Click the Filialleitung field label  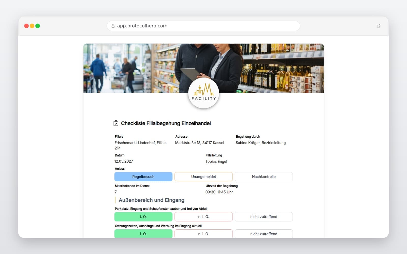(x=214, y=155)
